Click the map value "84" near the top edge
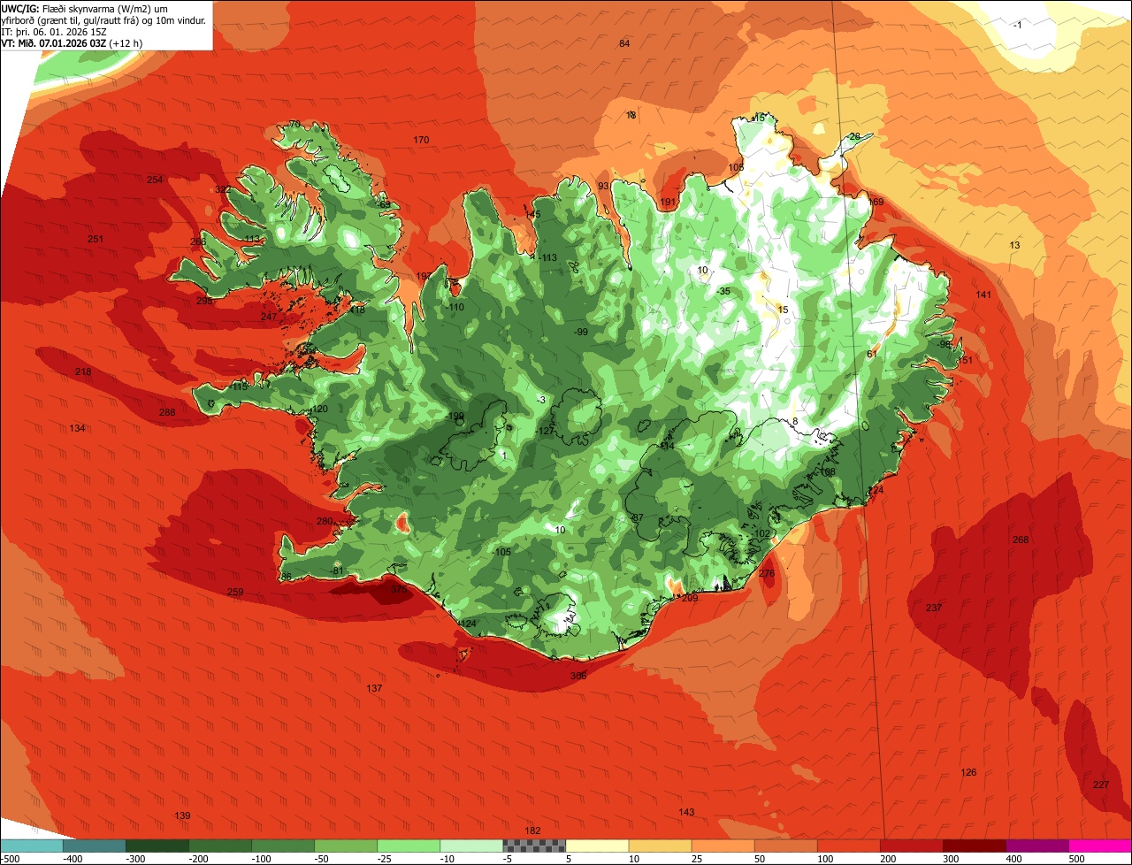This screenshot has width=1132, height=865. (x=624, y=43)
